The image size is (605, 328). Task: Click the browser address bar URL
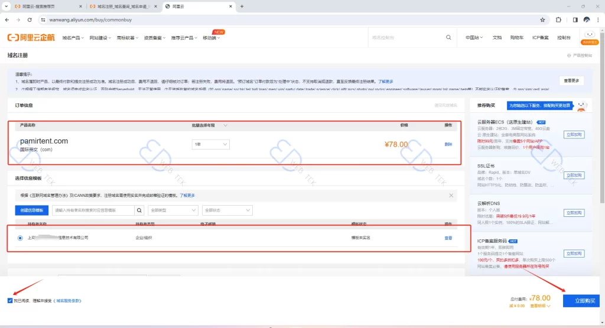pos(90,20)
